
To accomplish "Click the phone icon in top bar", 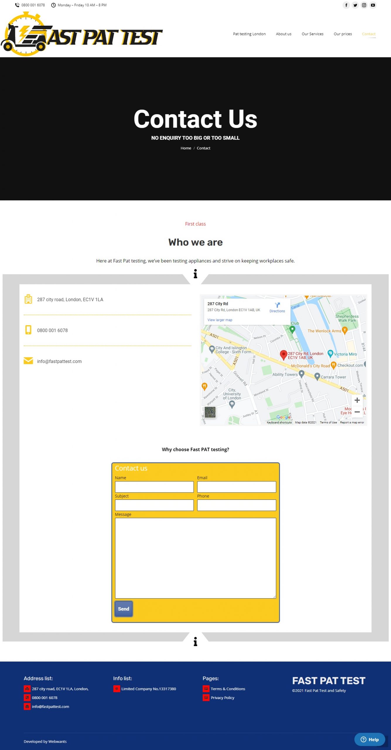I will [x=17, y=5].
